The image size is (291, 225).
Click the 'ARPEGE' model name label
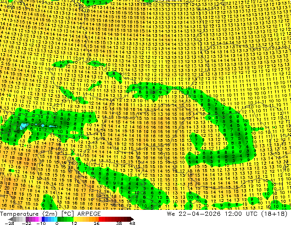pyautogui.click(x=89, y=214)
